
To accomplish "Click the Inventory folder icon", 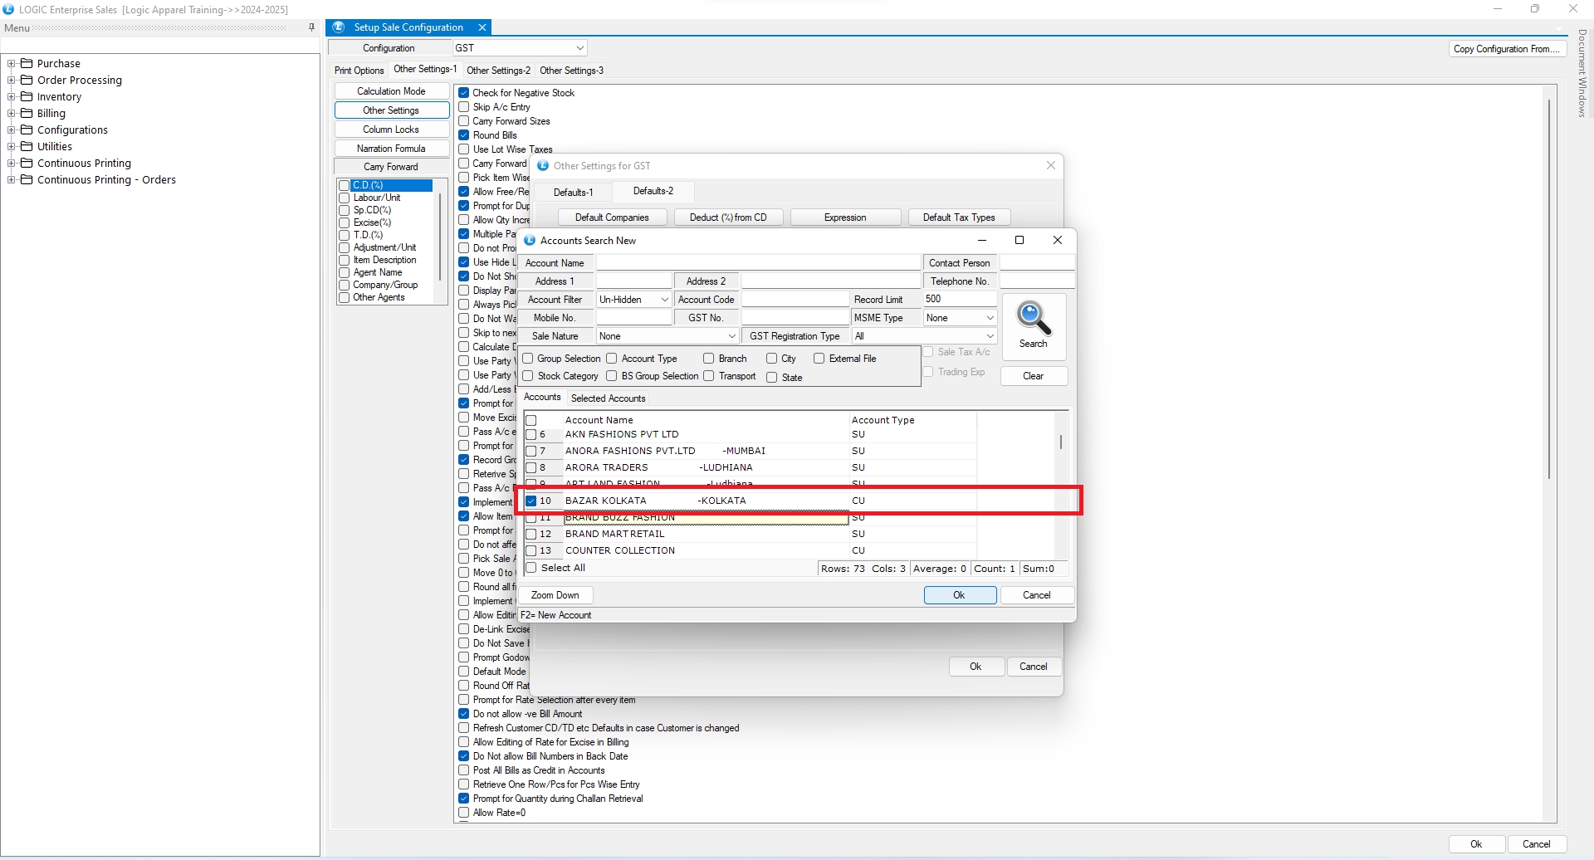I will tap(27, 96).
